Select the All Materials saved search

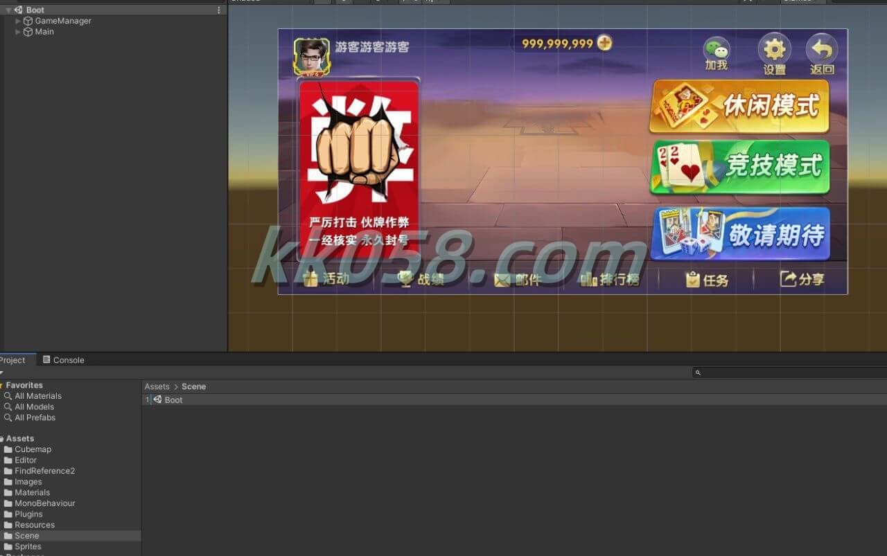coord(33,396)
